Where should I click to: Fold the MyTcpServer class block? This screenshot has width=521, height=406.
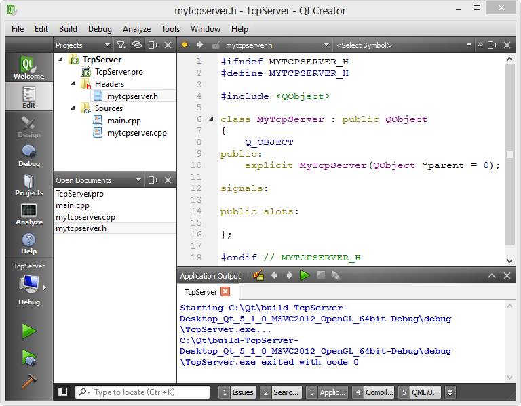coord(211,119)
